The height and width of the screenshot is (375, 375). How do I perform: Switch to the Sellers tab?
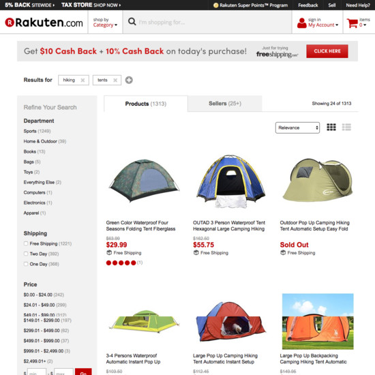225,104
